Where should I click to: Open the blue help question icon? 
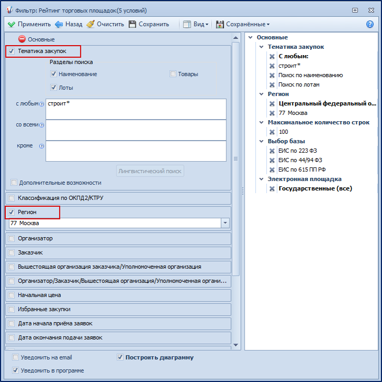point(370,24)
